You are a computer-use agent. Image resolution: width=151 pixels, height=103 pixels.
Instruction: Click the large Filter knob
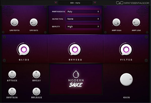click(126, 49)
